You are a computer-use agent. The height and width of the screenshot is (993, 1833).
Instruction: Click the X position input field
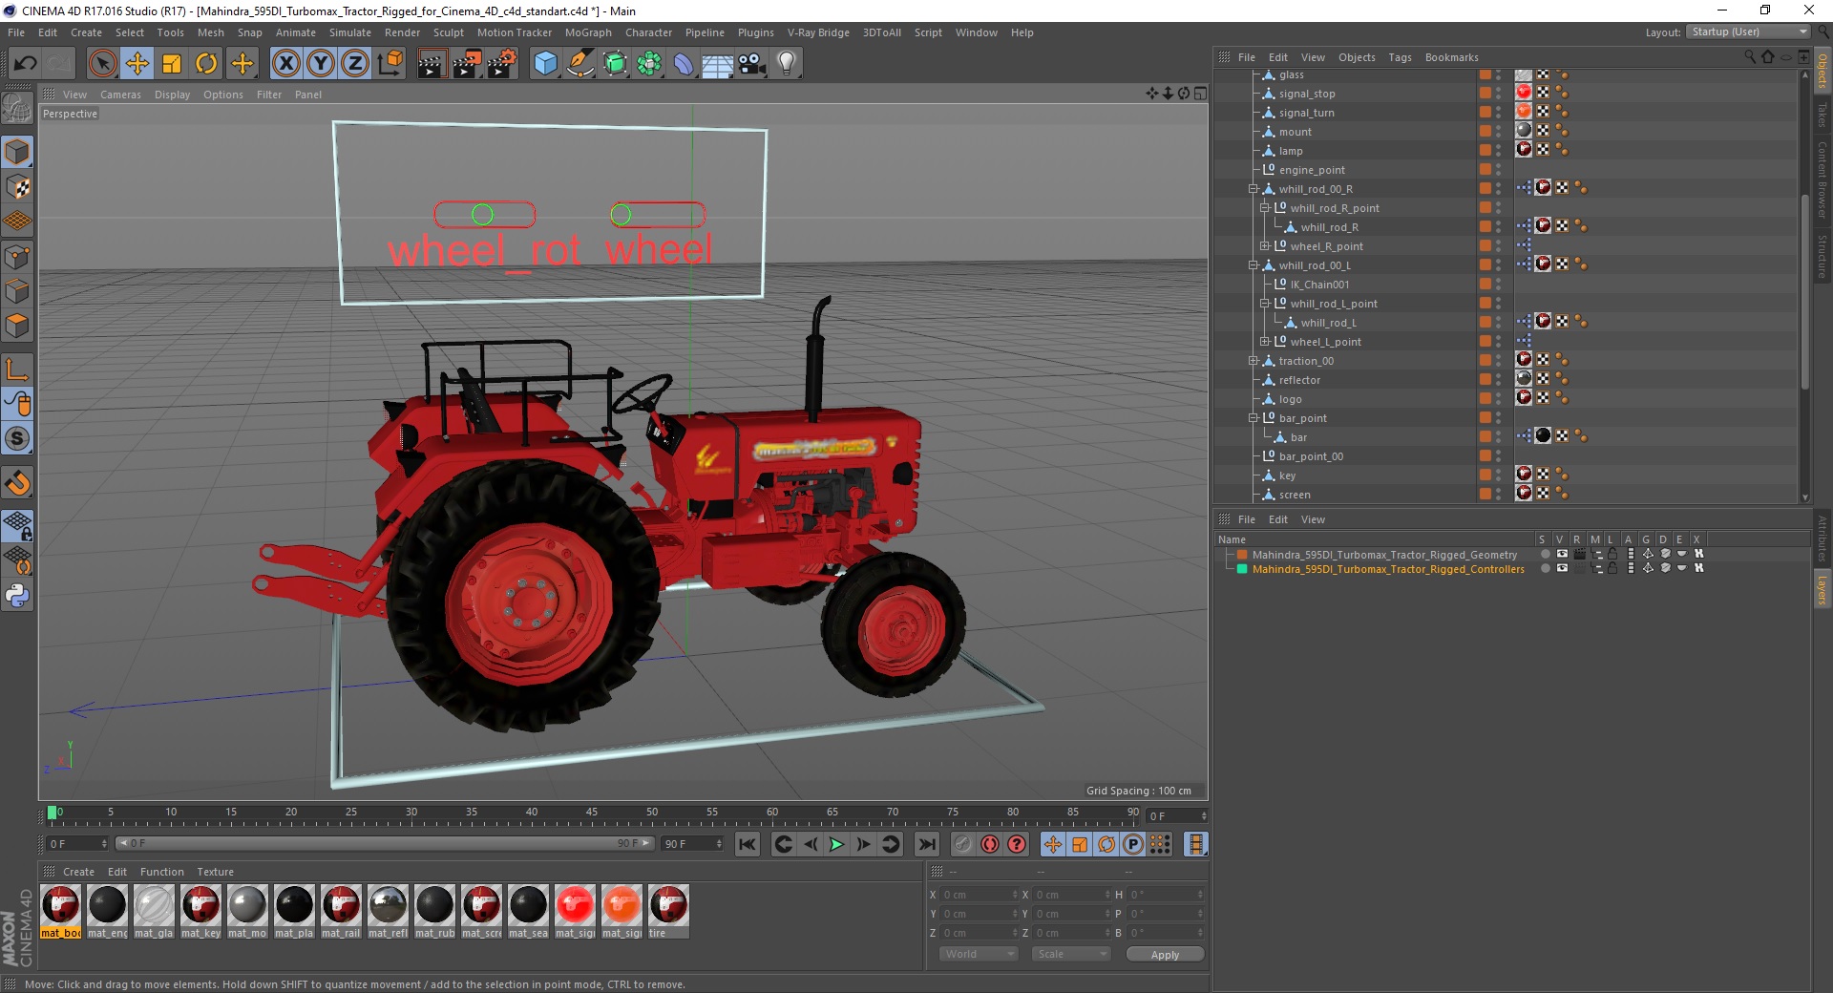pyautogui.click(x=979, y=895)
